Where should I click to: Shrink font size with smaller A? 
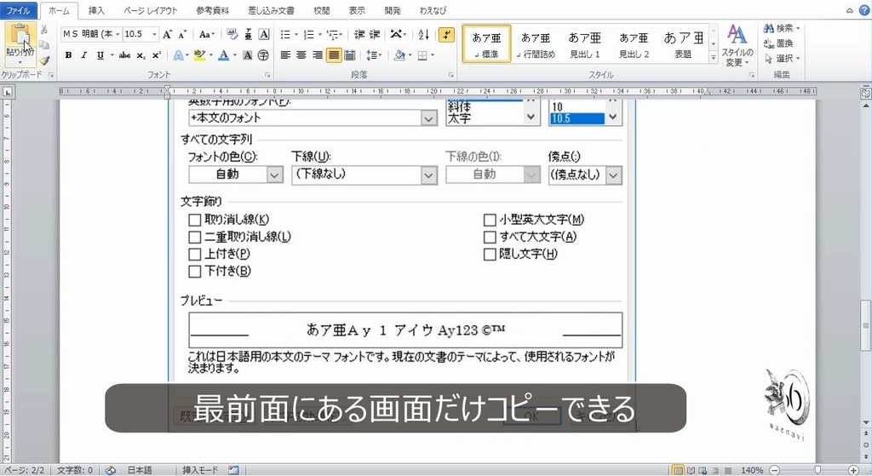tap(182, 34)
